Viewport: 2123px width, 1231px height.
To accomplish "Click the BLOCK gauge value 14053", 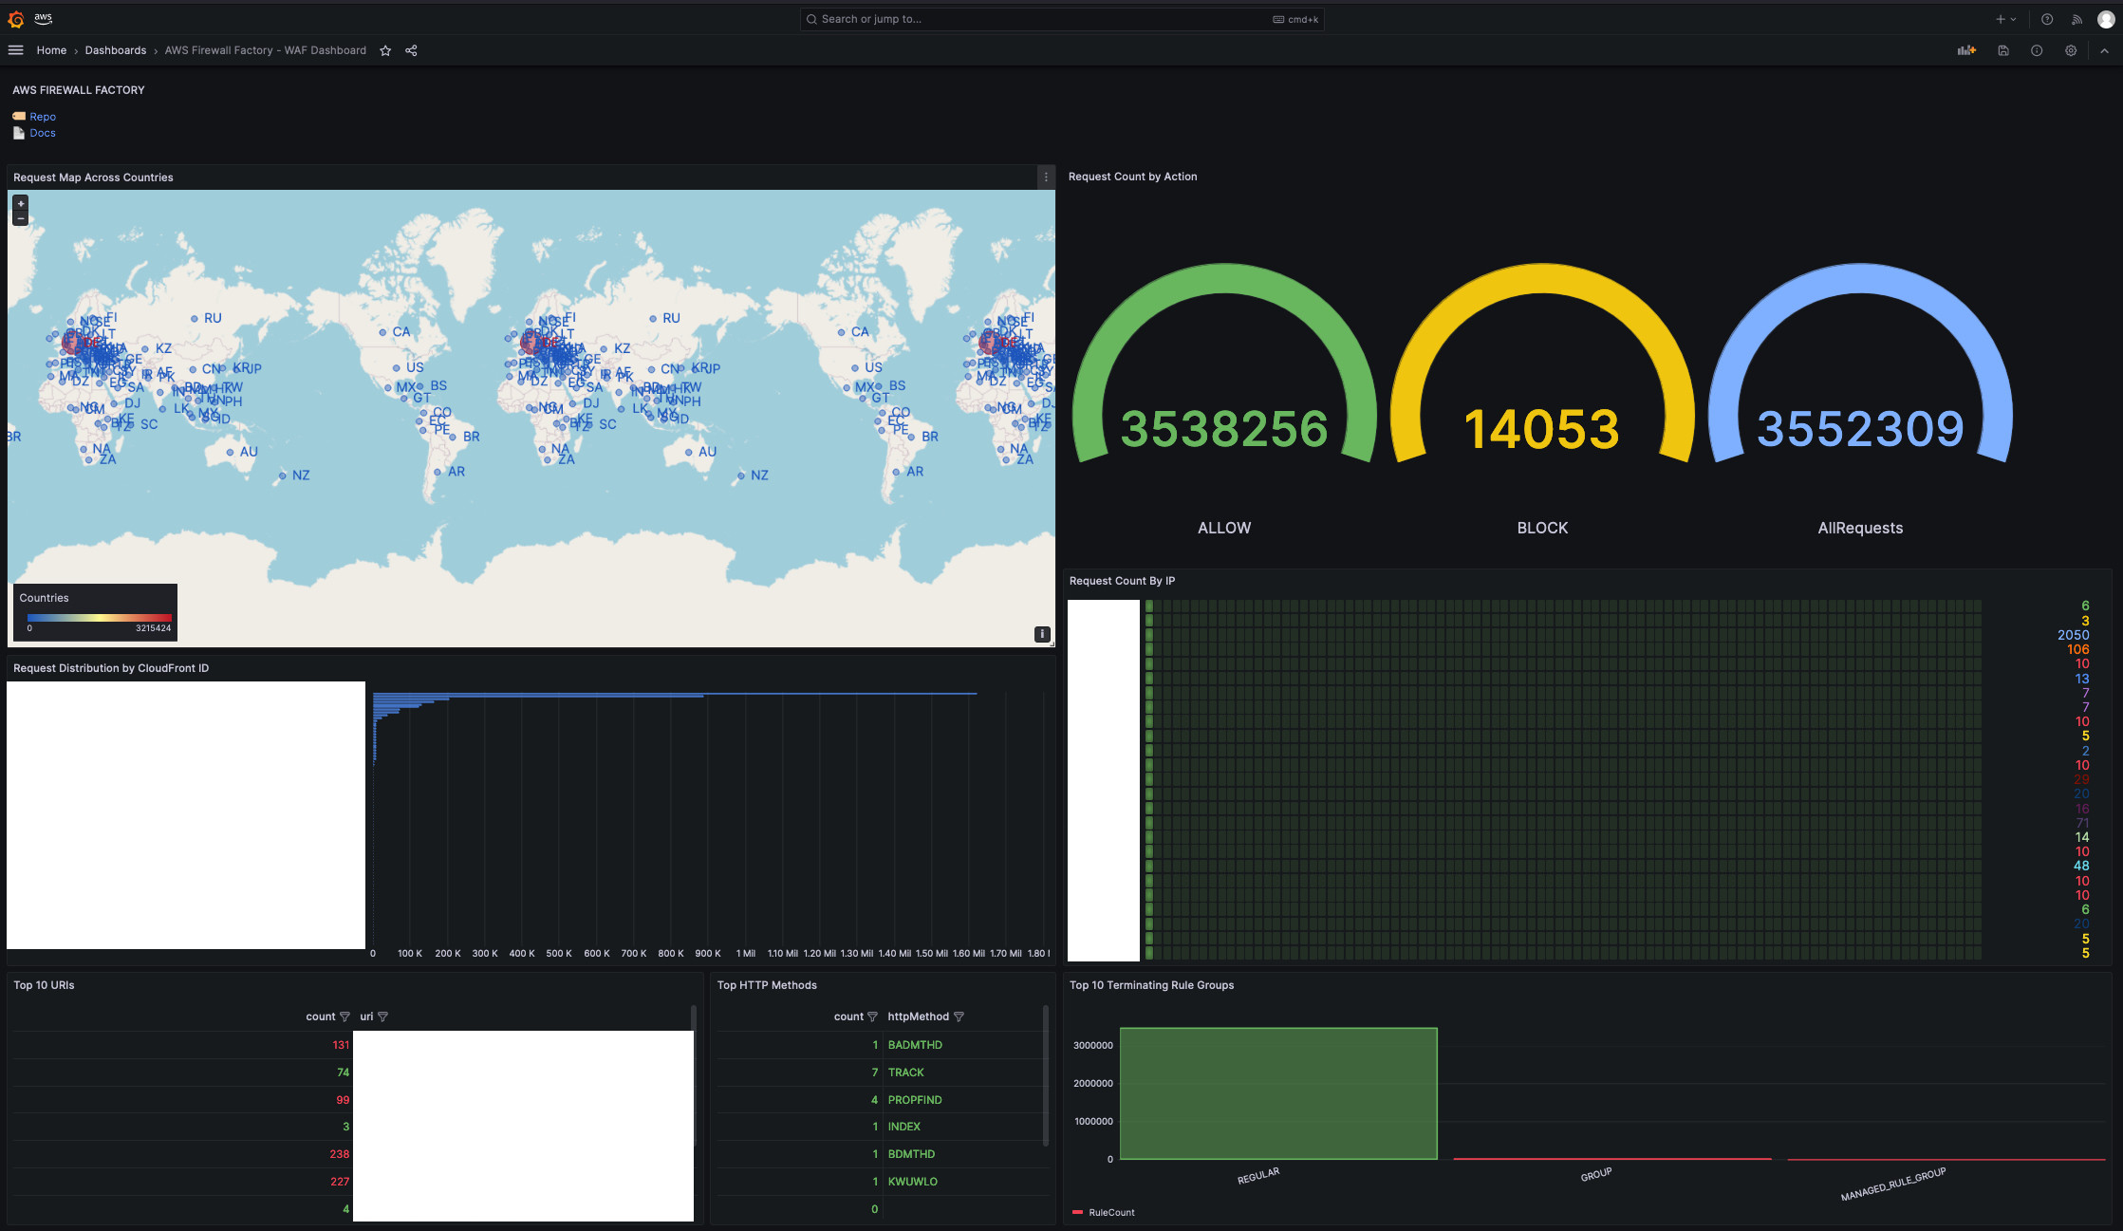I will [1541, 429].
